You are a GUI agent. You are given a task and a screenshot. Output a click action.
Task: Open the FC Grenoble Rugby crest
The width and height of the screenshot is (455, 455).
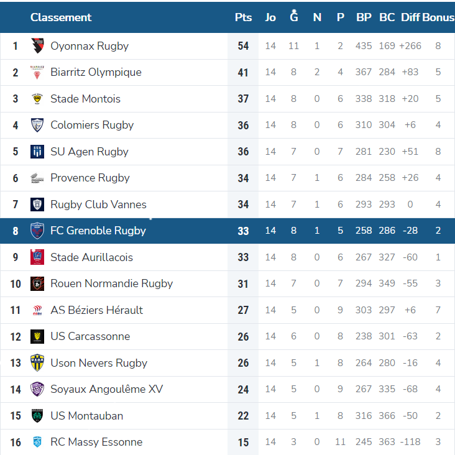pos(37,231)
